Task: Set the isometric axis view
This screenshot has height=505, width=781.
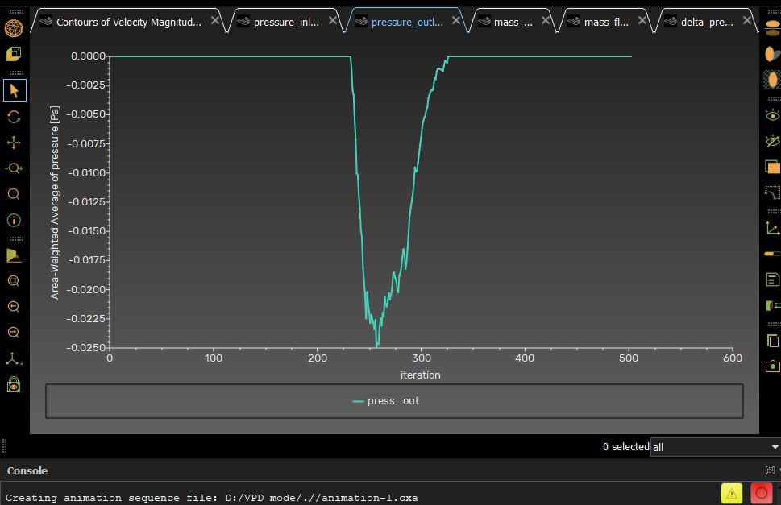Action: pos(14,358)
